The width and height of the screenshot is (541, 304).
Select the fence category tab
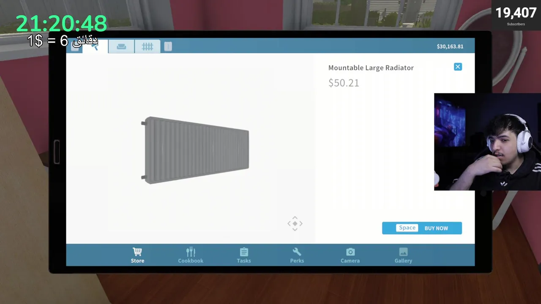click(x=147, y=46)
